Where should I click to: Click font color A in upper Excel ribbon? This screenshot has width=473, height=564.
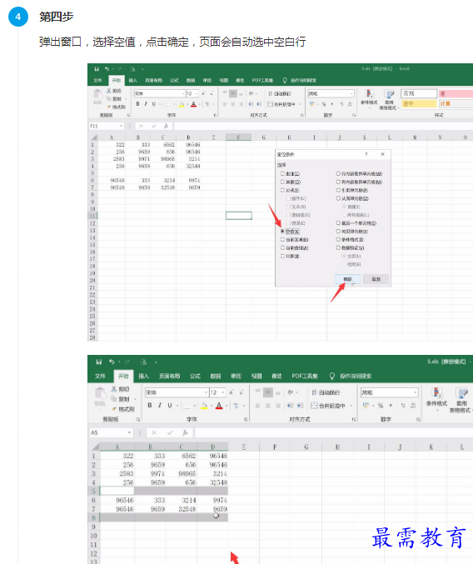tap(194, 104)
